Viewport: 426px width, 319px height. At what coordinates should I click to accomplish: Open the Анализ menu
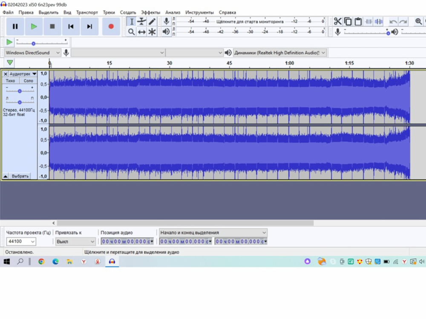pyautogui.click(x=173, y=12)
